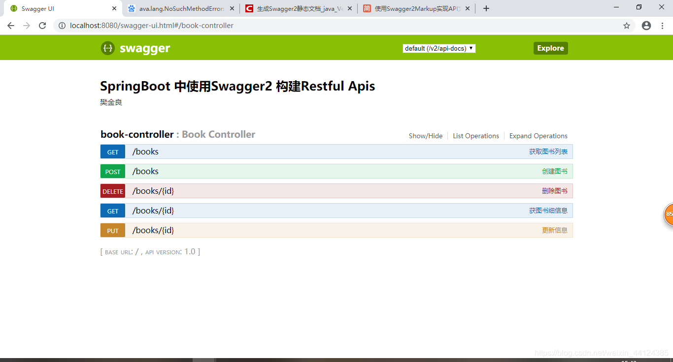
Task: Click the red DELETE badge
Action: [x=113, y=191]
